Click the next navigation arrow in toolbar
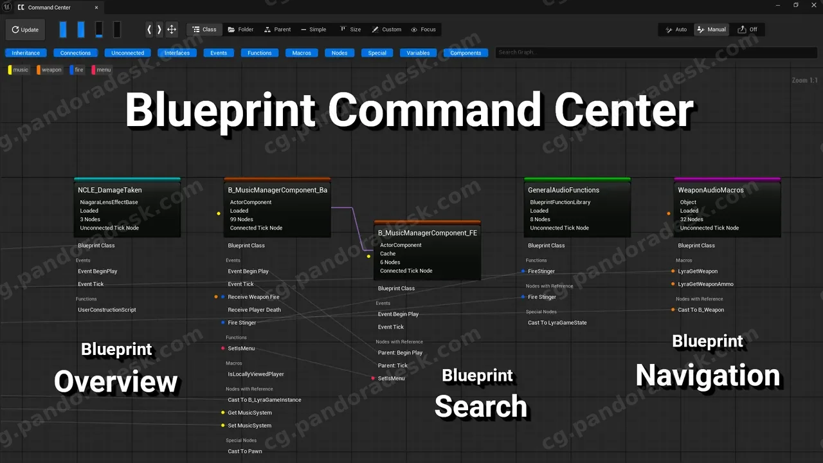823x463 pixels. (159, 30)
